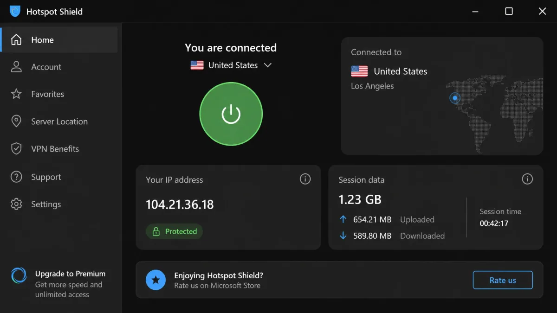Click the US flag in Connected to card
Screen dimensions: 557x313
pyautogui.click(x=359, y=71)
